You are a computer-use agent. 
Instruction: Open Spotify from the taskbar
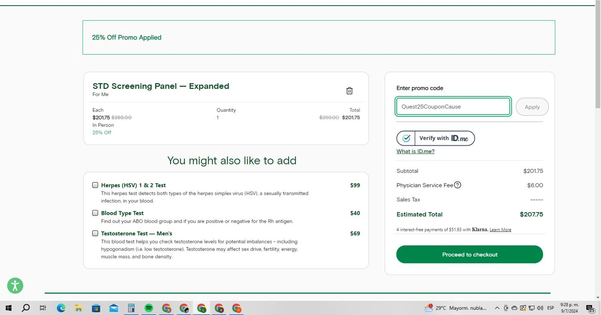149,308
